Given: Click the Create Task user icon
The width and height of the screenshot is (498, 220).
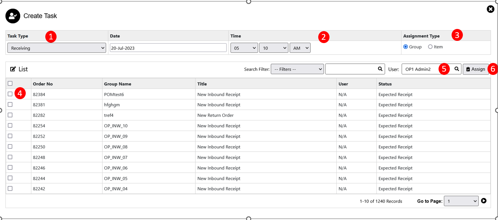Looking at the screenshot, I should coord(13,16).
